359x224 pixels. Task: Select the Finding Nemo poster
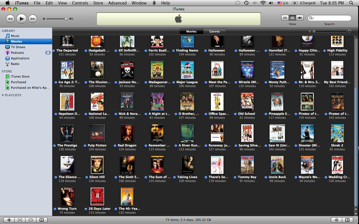[x=187, y=41]
